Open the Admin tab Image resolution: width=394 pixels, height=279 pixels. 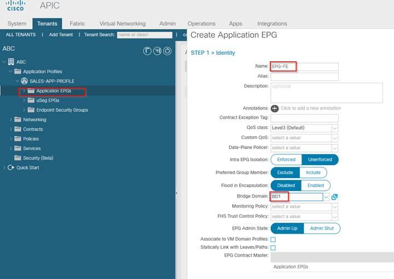tap(167, 24)
